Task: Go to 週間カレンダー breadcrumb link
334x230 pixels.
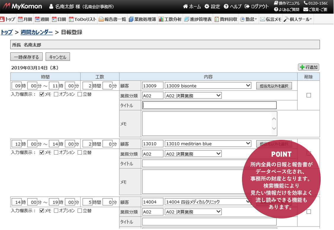Action: (37, 32)
